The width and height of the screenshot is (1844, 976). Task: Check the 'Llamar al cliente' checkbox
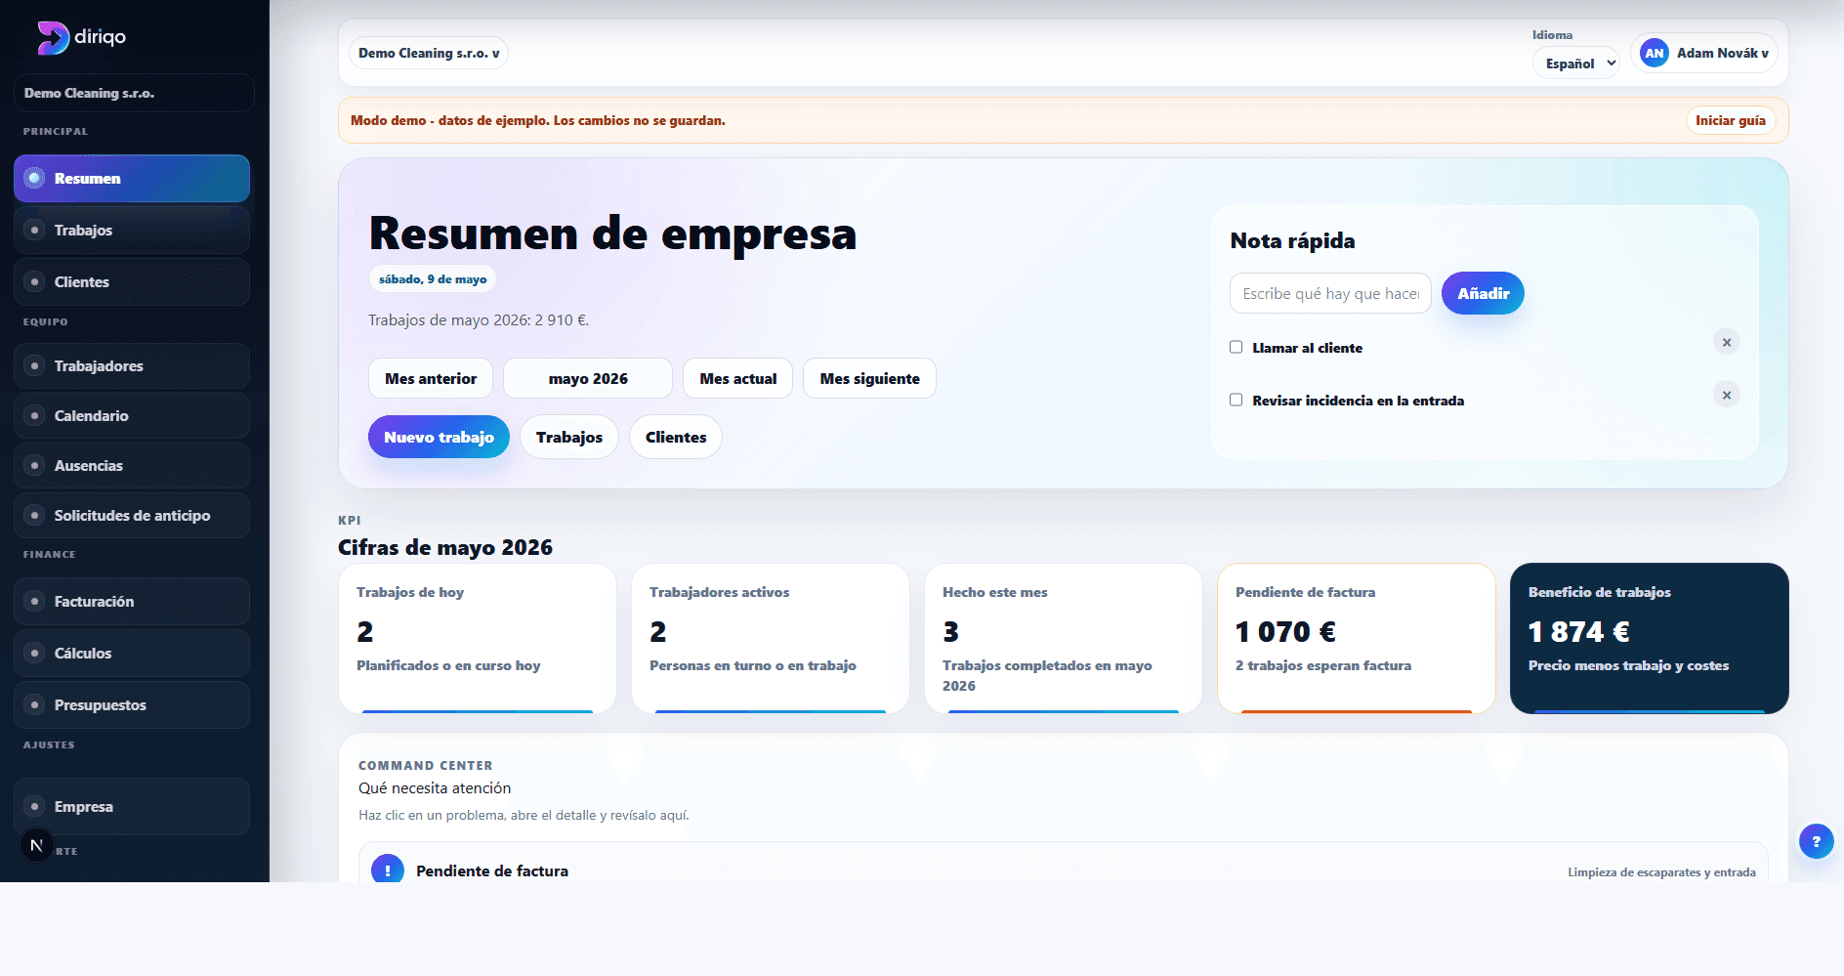pyautogui.click(x=1236, y=347)
